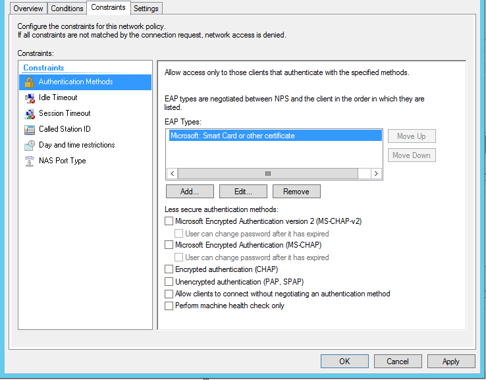Viewport: 486px width, 380px height.
Task: Select Session Timeout constraint
Action: 85,113
